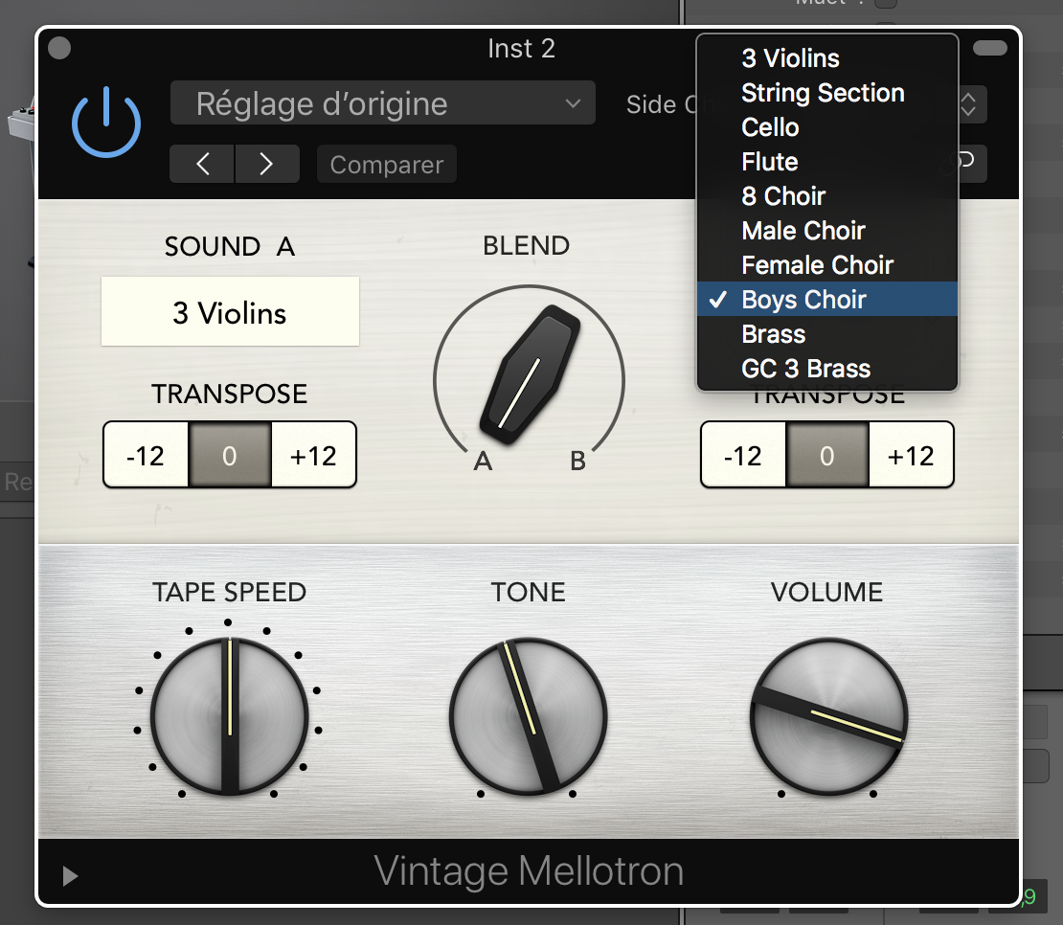Click the Blend knob
The height and width of the screenshot is (925, 1063).
tap(530, 374)
